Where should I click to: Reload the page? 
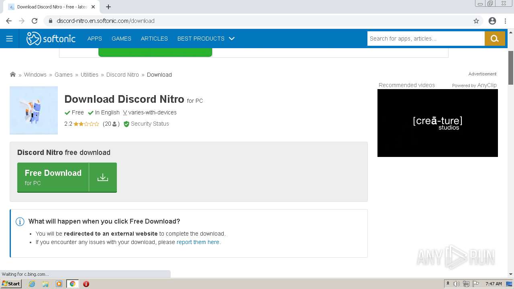[x=35, y=21]
